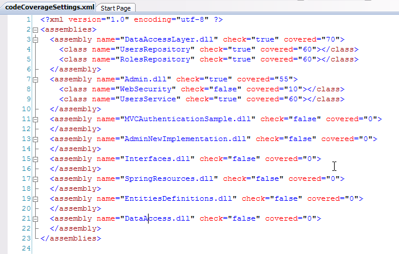This screenshot has width=399, height=254.
Task: Click the version="1.0" value on line 1
Action: pos(118,19)
